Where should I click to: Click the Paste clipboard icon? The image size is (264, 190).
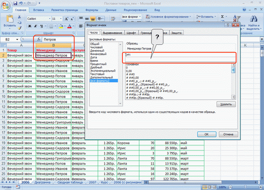(x=10, y=19)
